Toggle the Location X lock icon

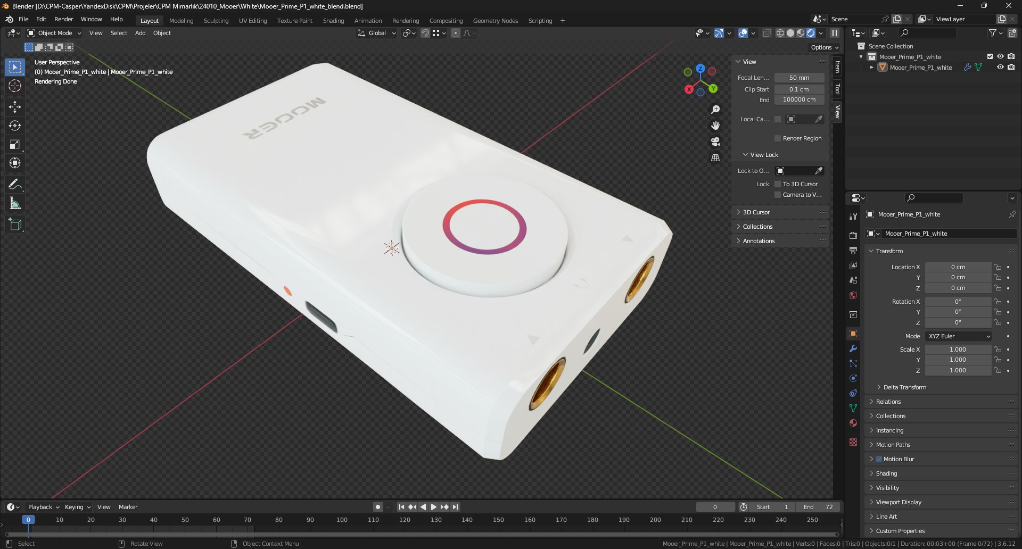tap(998, 267)
